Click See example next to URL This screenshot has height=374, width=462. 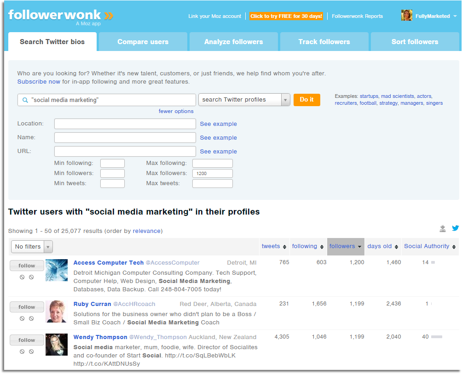[218, 152]
